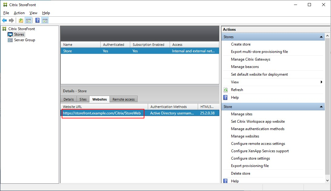
Task: Click the Refresh icon in Actions pane
Action: pyautogui.click(x=225, y=90)
